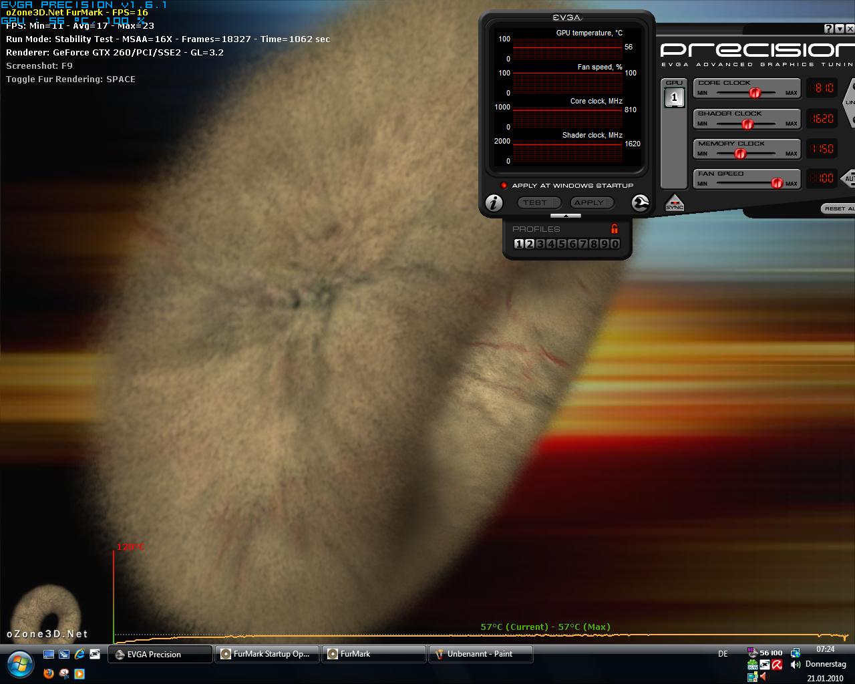Screen dimensions: 855x684
Task: Switch to FurMark taskbar button
Action: [374, 654]
